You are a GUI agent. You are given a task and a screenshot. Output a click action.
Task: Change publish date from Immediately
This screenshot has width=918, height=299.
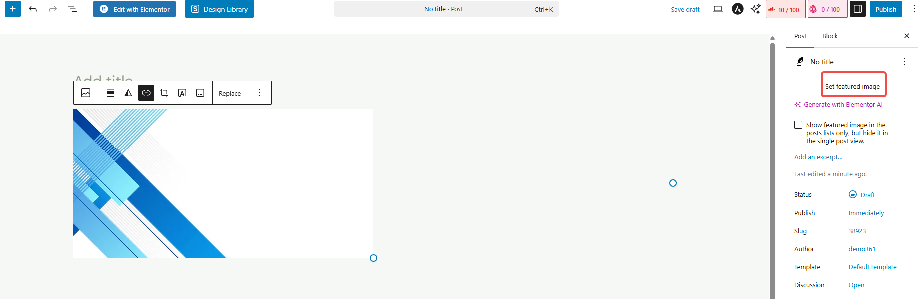tap(866, 213)
